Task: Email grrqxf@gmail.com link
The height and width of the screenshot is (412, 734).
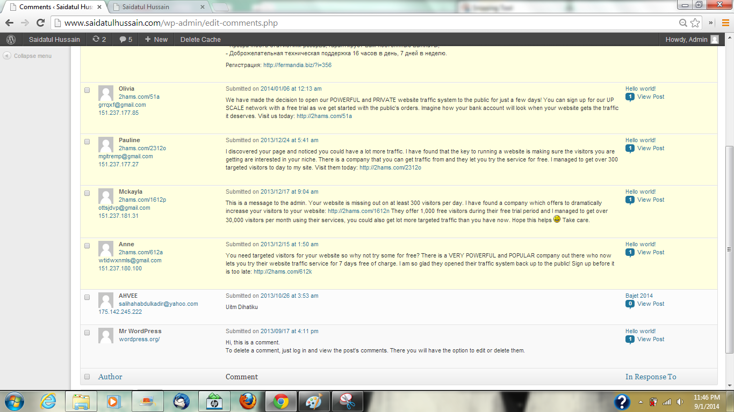Action: click(122, 105)
